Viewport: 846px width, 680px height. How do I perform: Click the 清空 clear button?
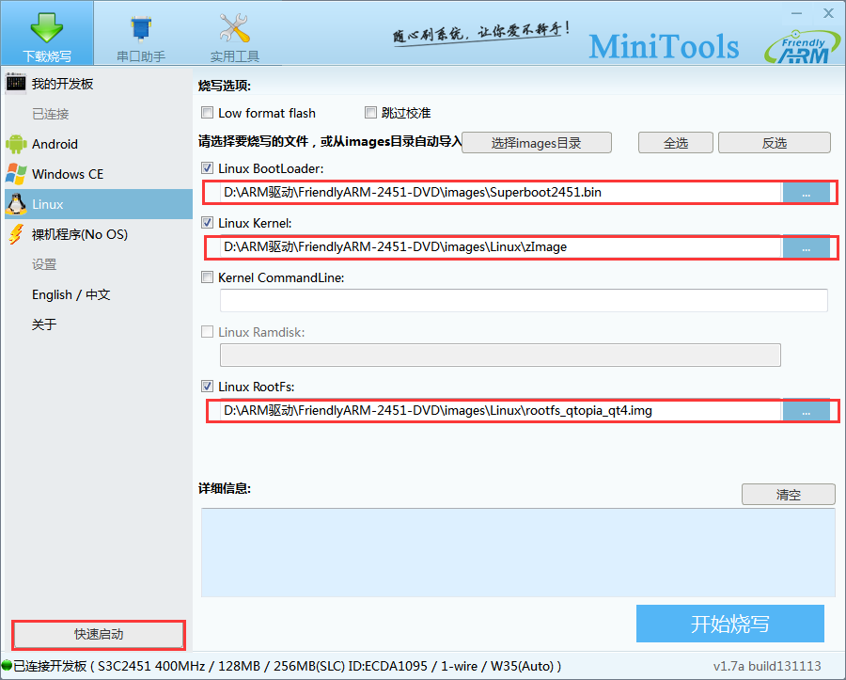pyautogui.click(x=789, y=495)
